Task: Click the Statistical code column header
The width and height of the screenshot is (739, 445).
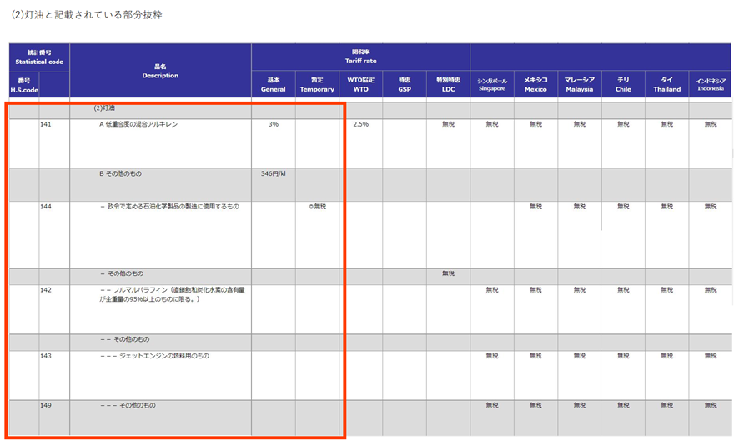Action: (38, 57)
